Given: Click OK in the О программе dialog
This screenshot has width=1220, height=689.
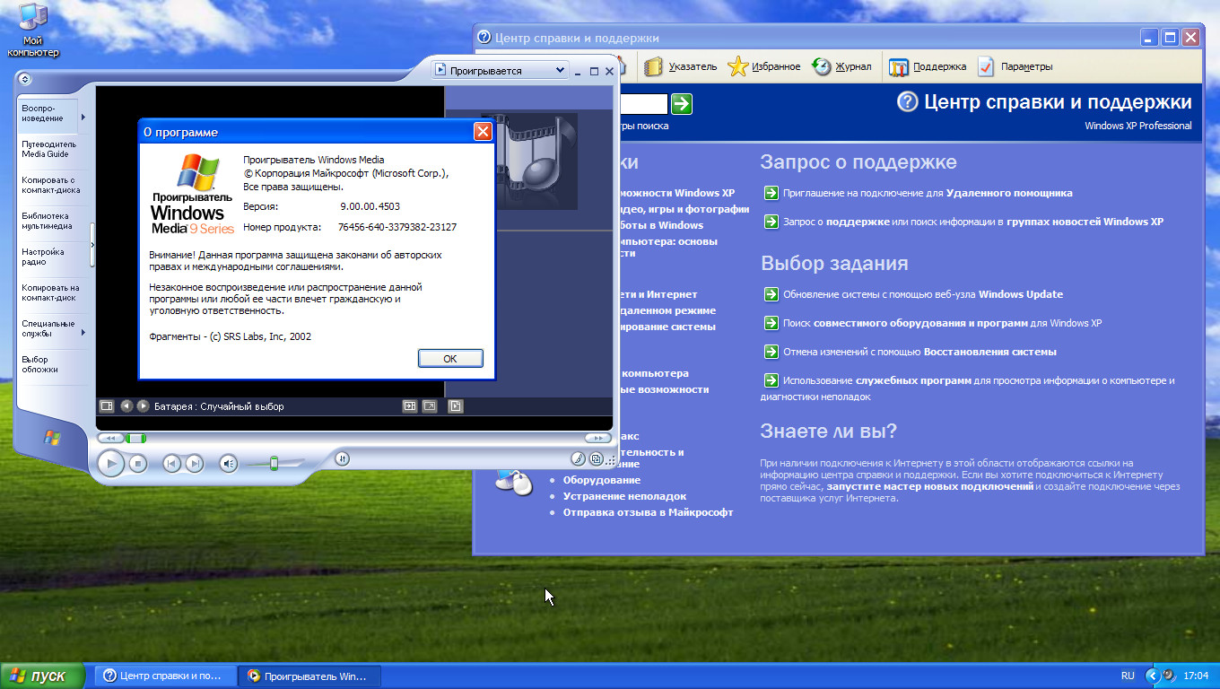Looking at the screenshot, I should click(450, 358).
